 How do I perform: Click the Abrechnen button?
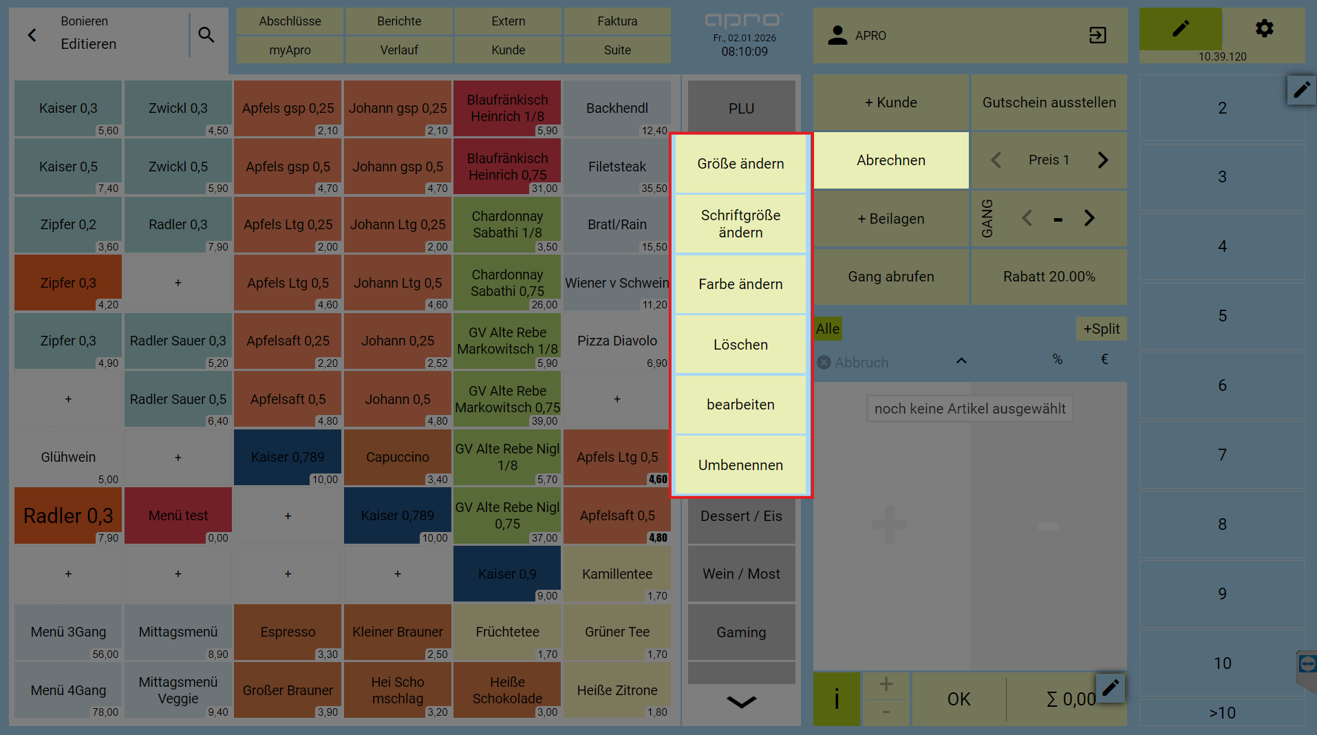point(891,160)
